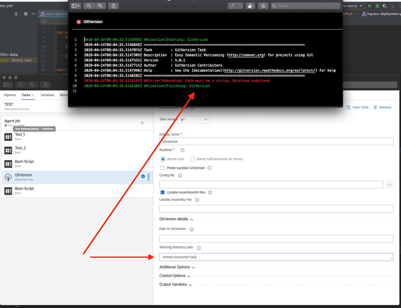Open the Task version dropdown
Viewport: 401px width, 308px height.
point(194,120)
